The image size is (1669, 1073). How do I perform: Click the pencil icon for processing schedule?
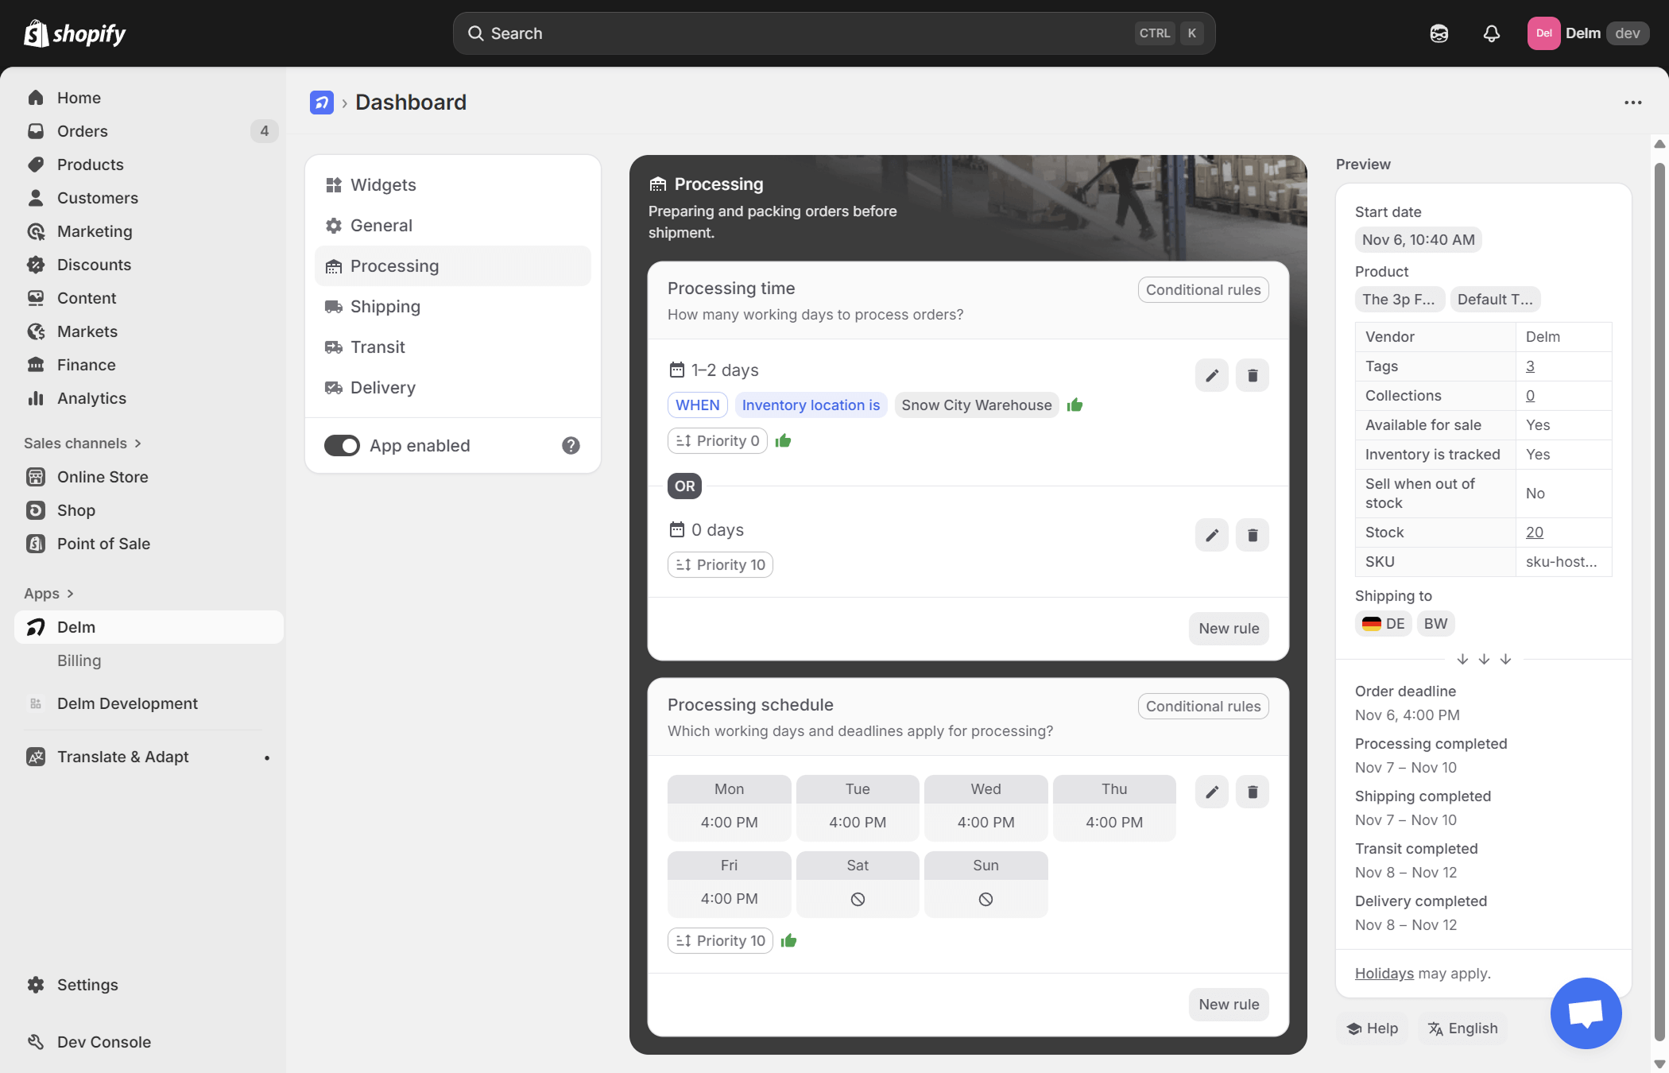point(1211,792)
